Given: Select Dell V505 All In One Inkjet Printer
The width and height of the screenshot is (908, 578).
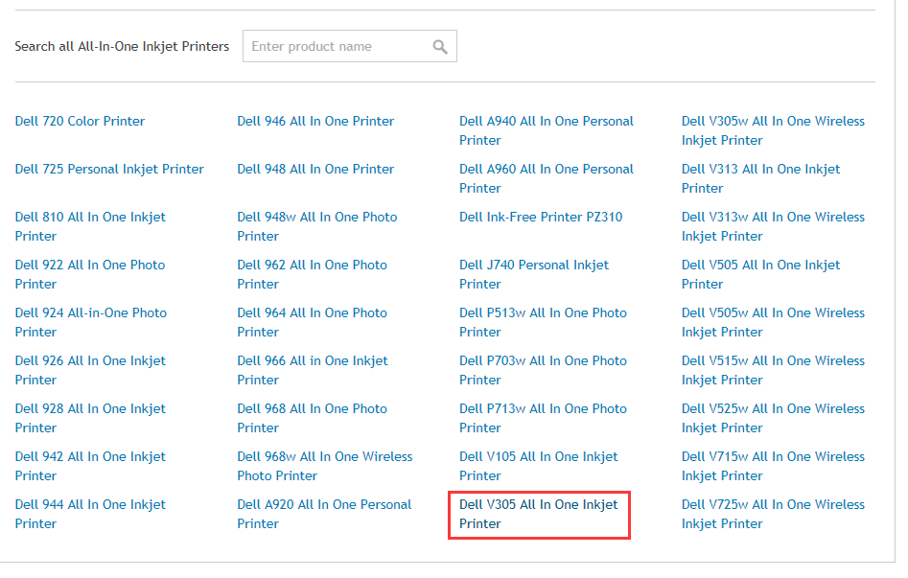Looking at the screenshot, I should [761, 274].
